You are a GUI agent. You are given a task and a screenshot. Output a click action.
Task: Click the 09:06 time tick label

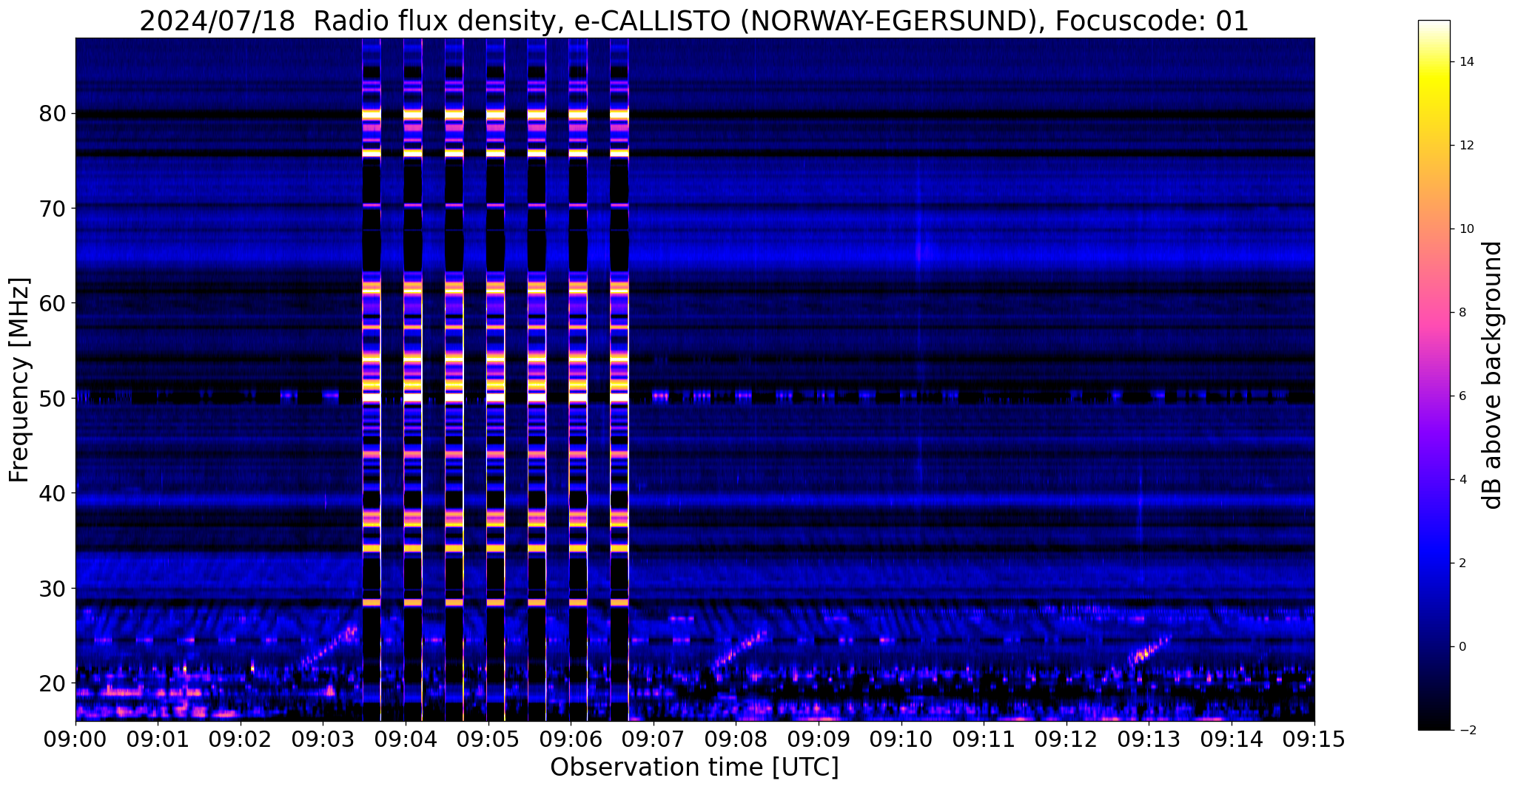(571, 739)
